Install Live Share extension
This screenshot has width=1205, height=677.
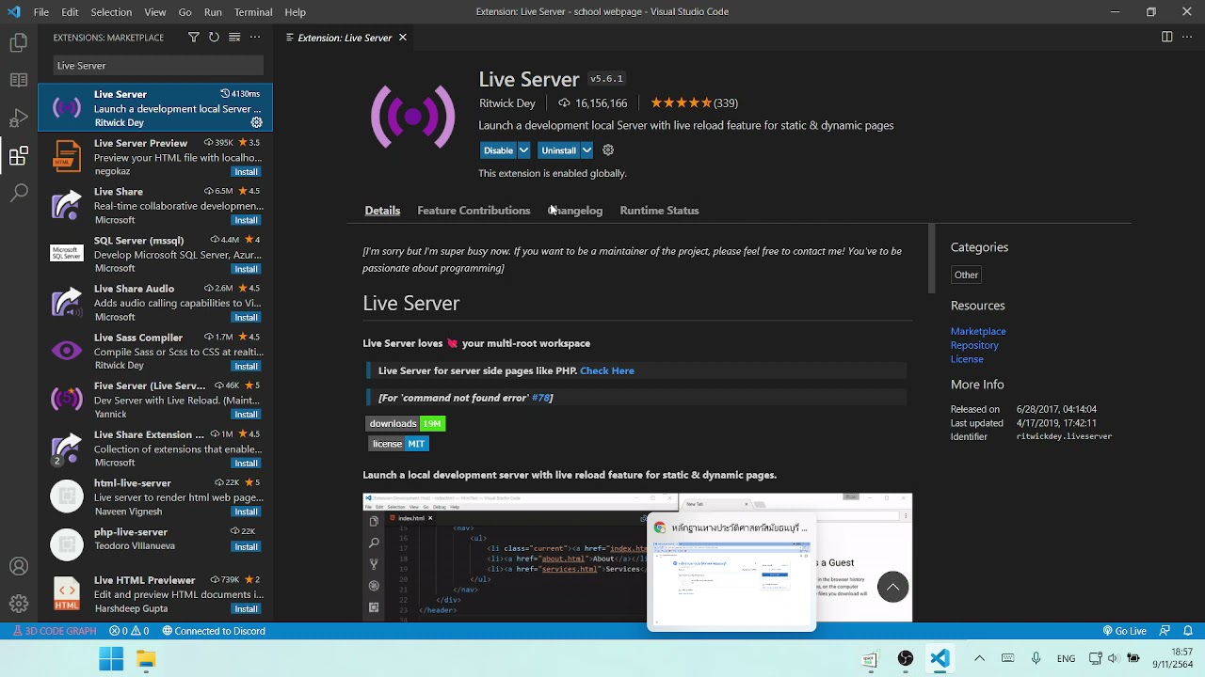pyautogui.click(x=247, y=220)
